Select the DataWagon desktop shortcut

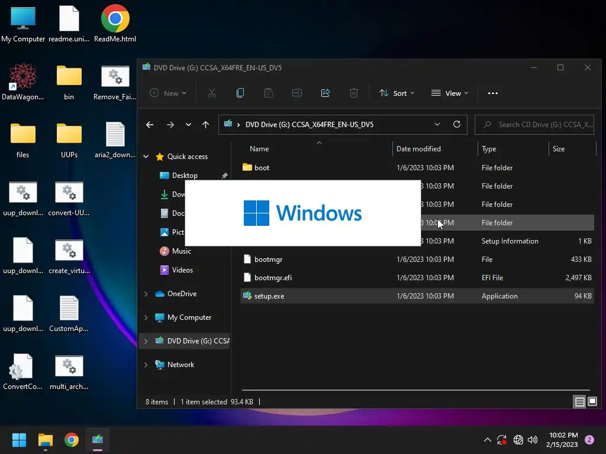23,82
